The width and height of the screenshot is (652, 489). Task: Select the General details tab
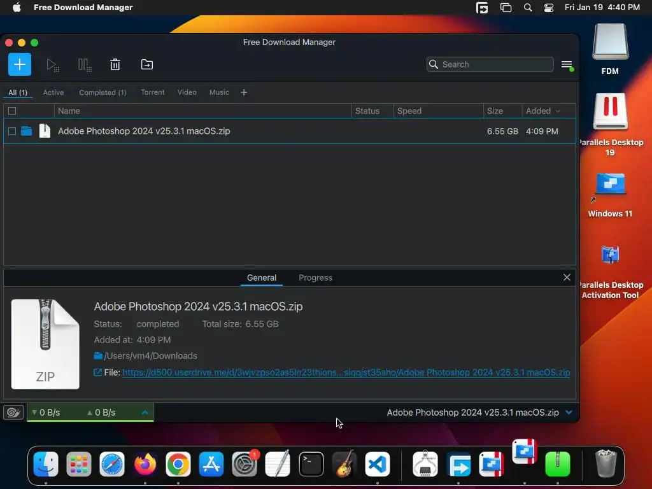262,278
